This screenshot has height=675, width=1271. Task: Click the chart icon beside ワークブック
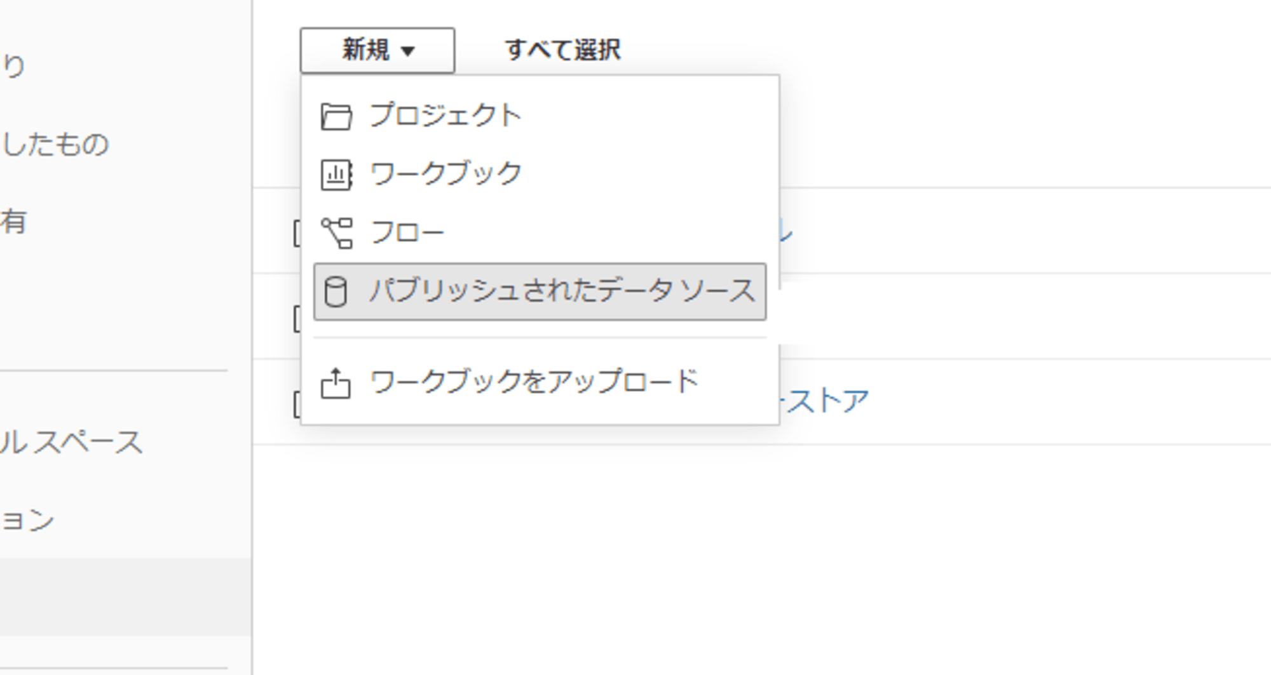(x=336, y=175)
